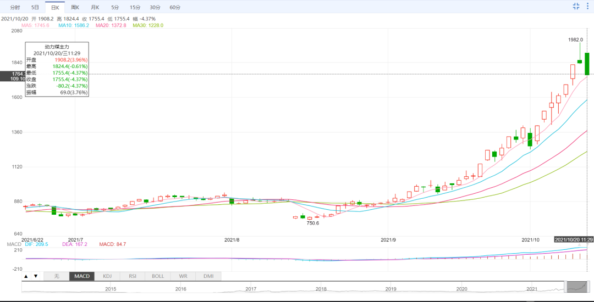Select the MACD indicator button
The image size is (594, 302).
coord(82,276)
